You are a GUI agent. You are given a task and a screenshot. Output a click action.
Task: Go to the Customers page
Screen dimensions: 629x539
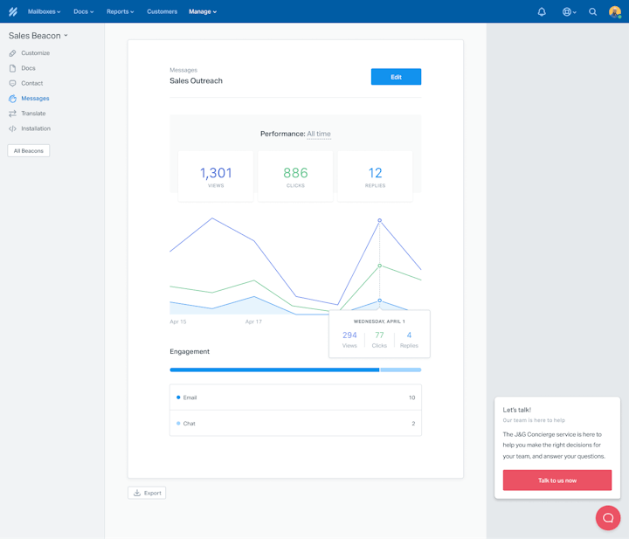tap(162, 11)
